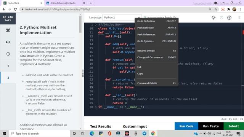The image size is (244, 137).
Task: Open the Windows Start menu
Action: point(4,134)
